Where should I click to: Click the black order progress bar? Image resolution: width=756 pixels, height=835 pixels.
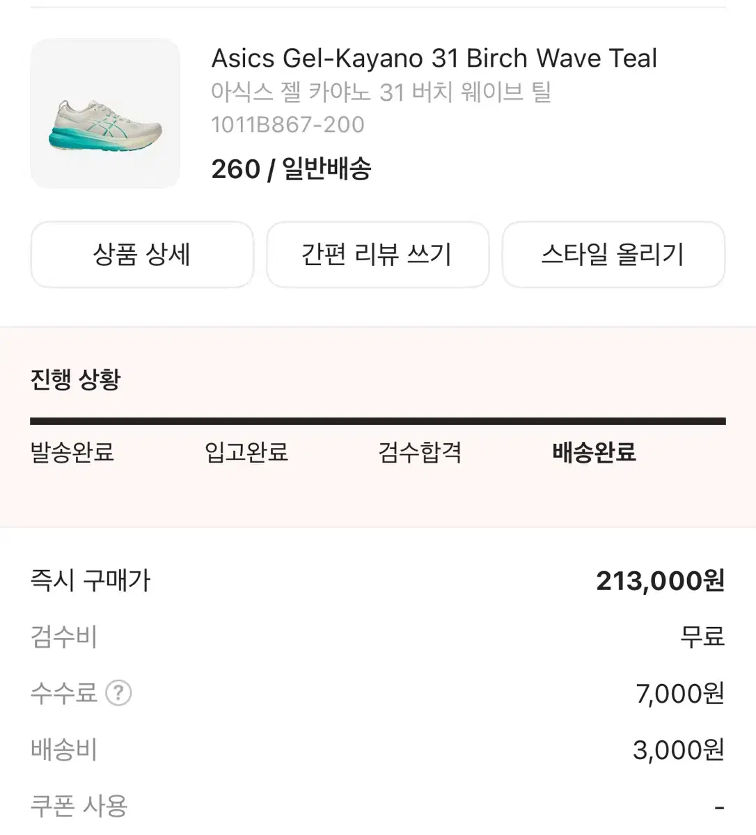coord(378,421)
